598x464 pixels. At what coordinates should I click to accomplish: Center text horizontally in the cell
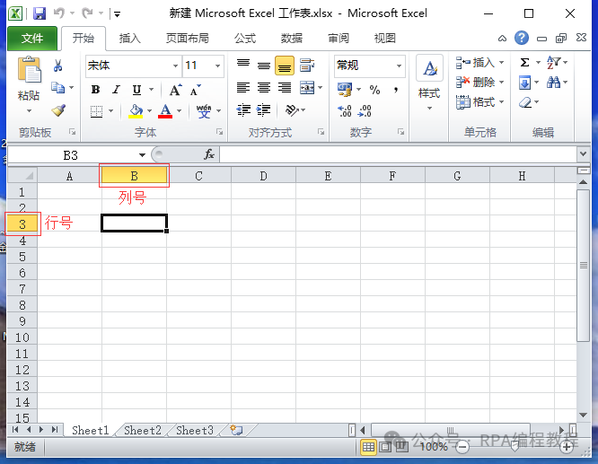click(x=263, y=88)
